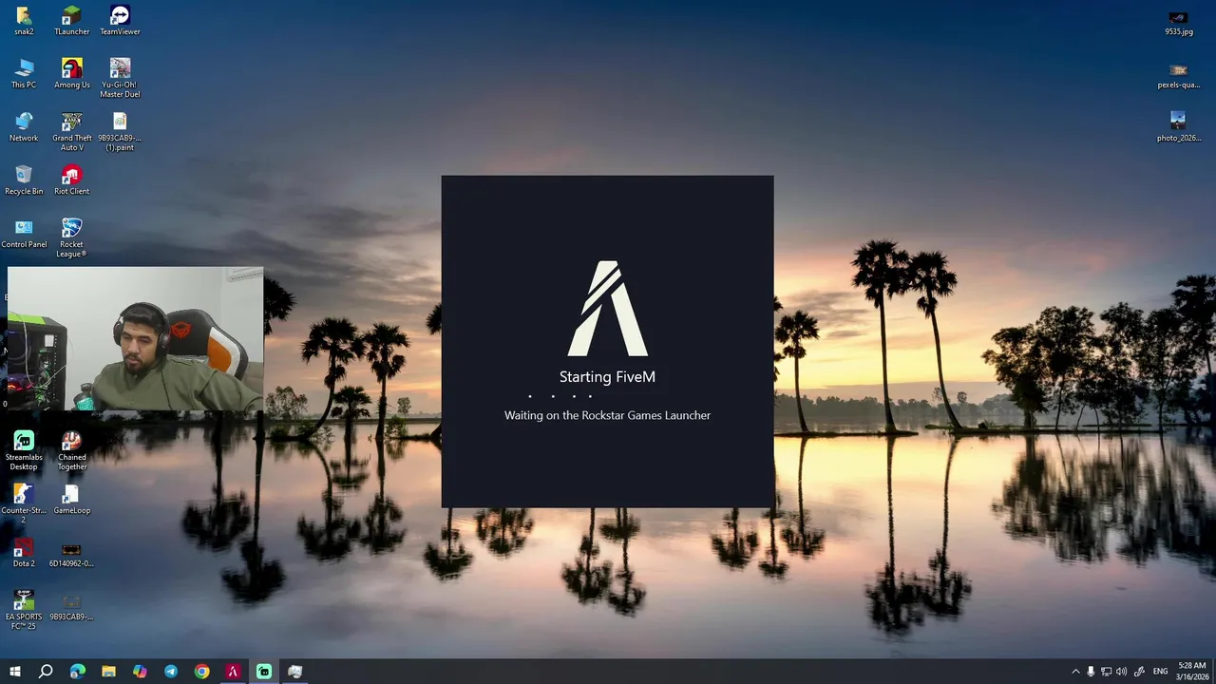Viewport: 1216px width, 684px height.
Task: Click the FiveM logo in splash window
Action: (x=608, y=309)
